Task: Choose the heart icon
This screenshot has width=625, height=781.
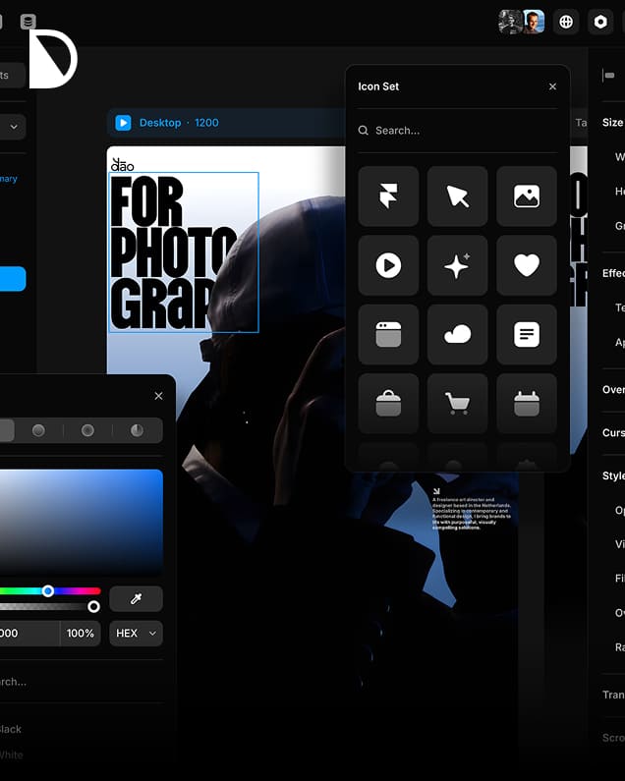Action: pyautogui.click(x=527, y=265)
